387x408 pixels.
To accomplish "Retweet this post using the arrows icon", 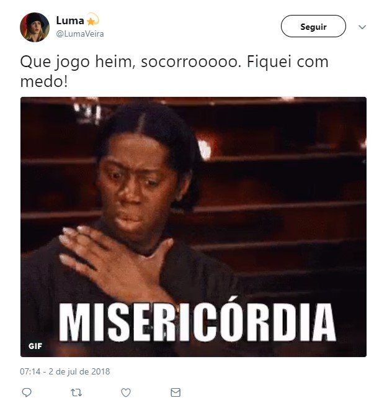I will 76,392.
